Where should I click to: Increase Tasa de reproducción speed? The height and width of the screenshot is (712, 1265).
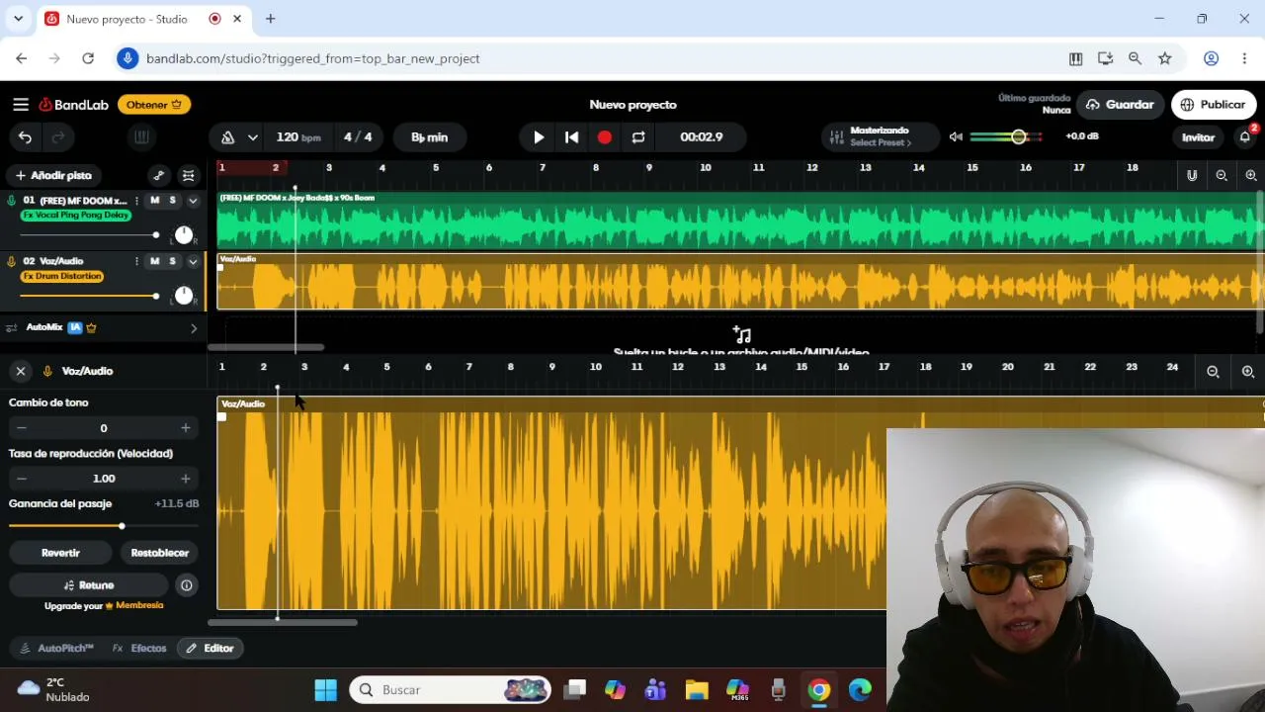point(185,479)
